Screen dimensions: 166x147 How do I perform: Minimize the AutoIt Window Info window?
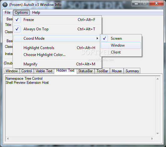[136, 3]
